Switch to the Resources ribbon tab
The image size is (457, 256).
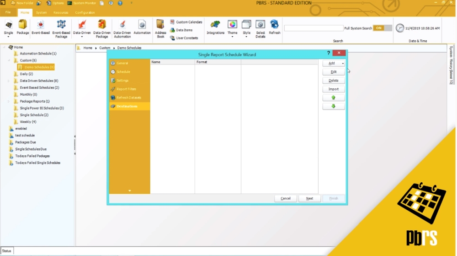point(61,12)
